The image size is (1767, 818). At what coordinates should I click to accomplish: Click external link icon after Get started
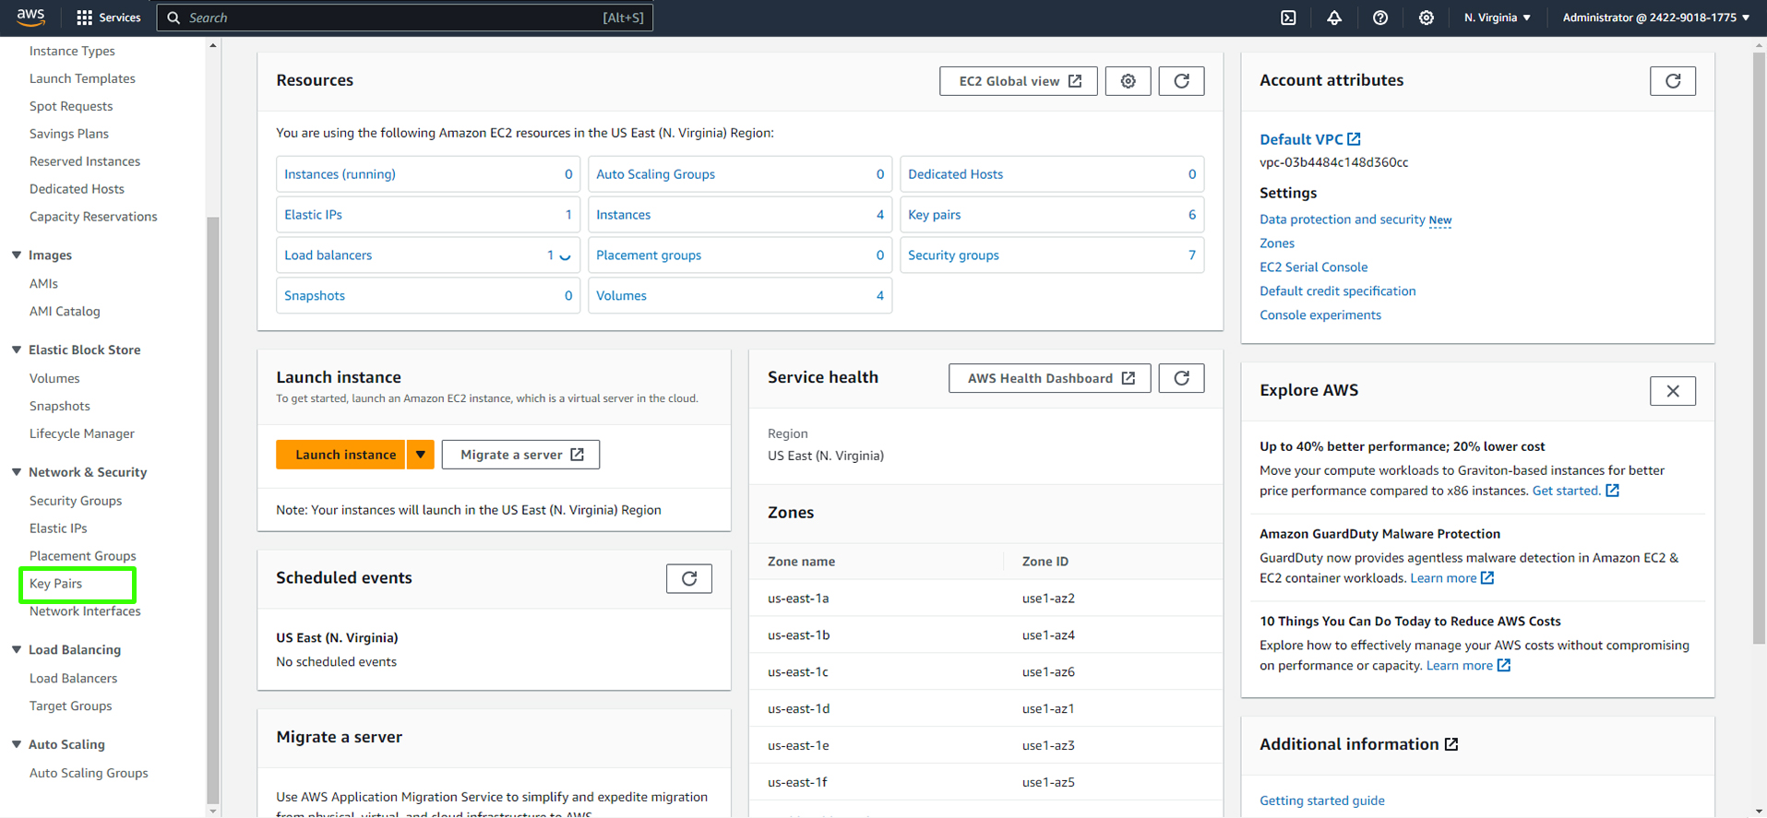coord(1612,491)
